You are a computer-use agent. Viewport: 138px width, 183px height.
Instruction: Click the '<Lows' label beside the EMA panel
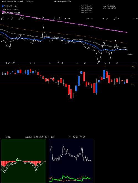pyautogui.click(x=135, y=63)
